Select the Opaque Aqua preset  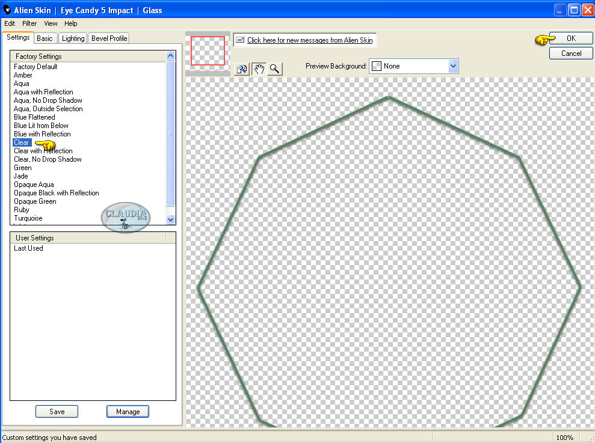tap(34, 185)
